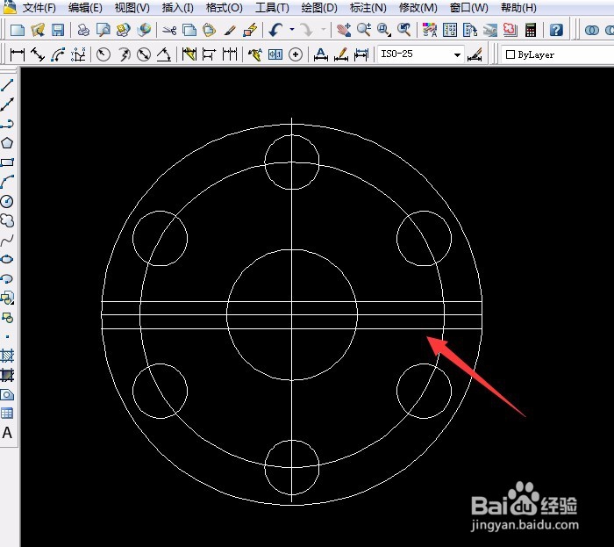Select Ordinate dimension tool
The width and height of the screenshot is (614, 547).
pos(78,54)
